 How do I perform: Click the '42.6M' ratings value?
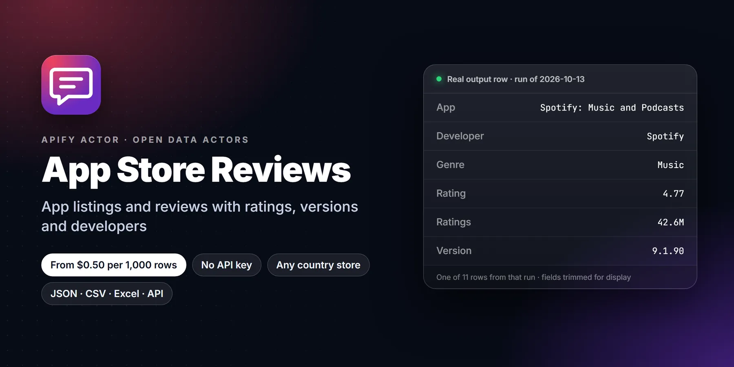(x=671, y=222)
